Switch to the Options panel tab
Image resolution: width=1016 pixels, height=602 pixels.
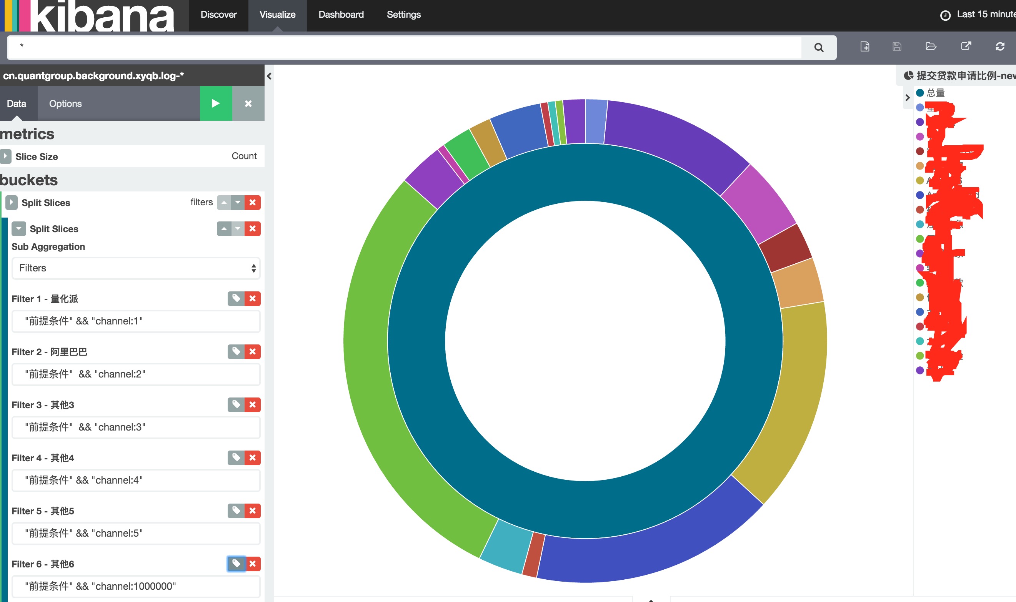click(x=65, y=104)
